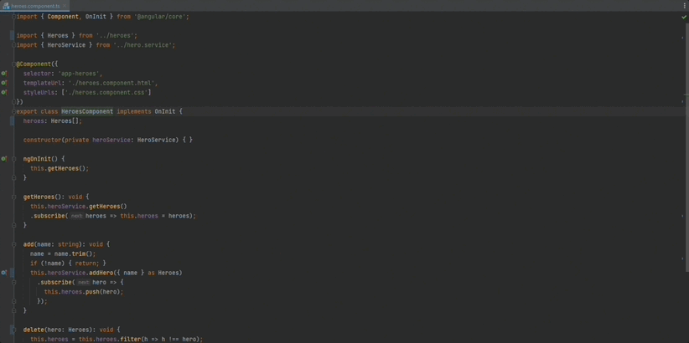
Task: Click the ngOnInit method name
Action: pos(38,159)
